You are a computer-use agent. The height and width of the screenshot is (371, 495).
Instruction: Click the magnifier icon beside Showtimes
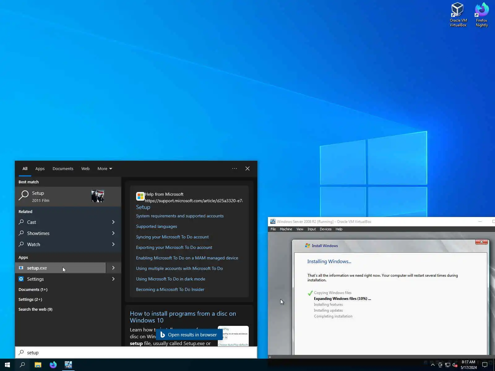[x=21, y=233]
